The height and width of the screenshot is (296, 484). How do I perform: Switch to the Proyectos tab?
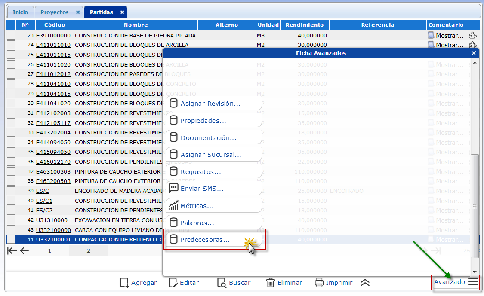click(55, 12)
